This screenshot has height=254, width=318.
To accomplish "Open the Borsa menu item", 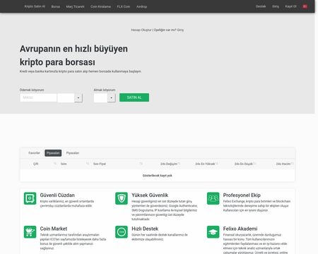I will tap(56, 6).
